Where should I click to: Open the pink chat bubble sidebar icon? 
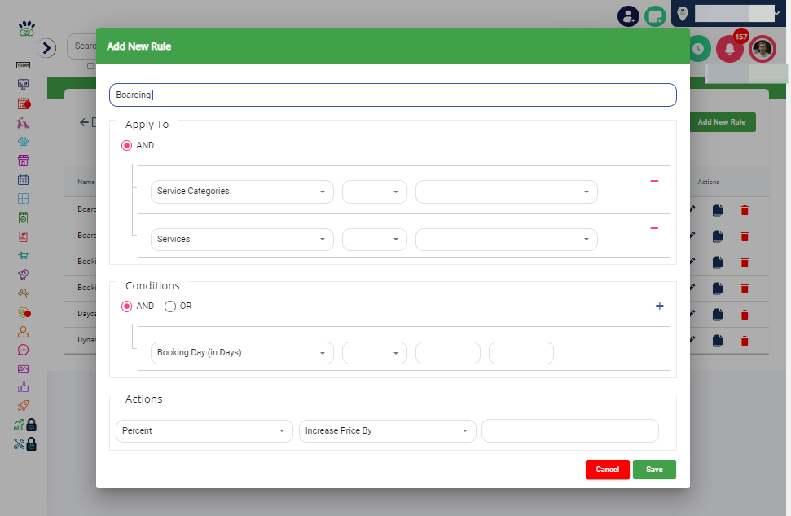[x=23, y=350]
